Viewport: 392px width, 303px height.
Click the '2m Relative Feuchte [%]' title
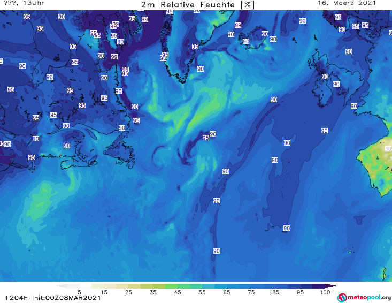point(198,5)
